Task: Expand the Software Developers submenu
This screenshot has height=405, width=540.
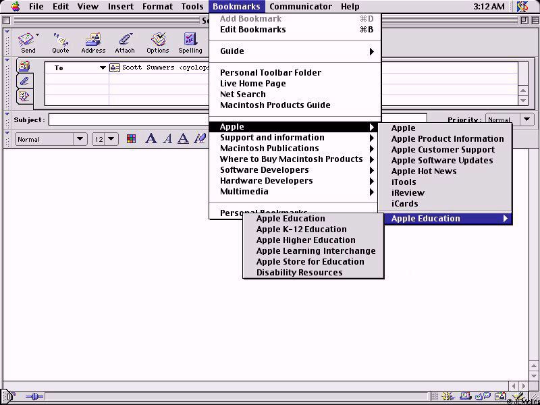Action: coord(294,170)
